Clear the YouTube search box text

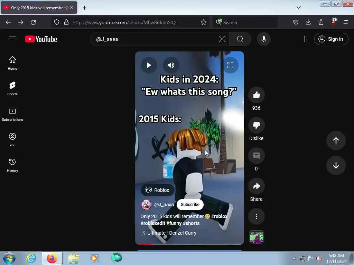(222, 39)
